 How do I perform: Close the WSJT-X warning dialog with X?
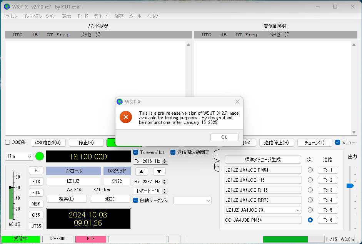(x=237, y=102)
